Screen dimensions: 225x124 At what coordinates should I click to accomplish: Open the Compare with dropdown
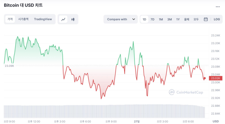(120, 19)
